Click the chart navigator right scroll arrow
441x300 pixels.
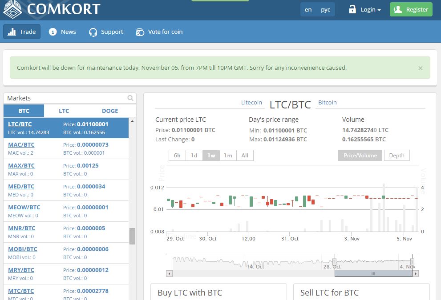pyautogui.click(x=416, y=274)
